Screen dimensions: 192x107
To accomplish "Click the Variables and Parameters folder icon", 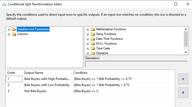I will coord(14,29).
